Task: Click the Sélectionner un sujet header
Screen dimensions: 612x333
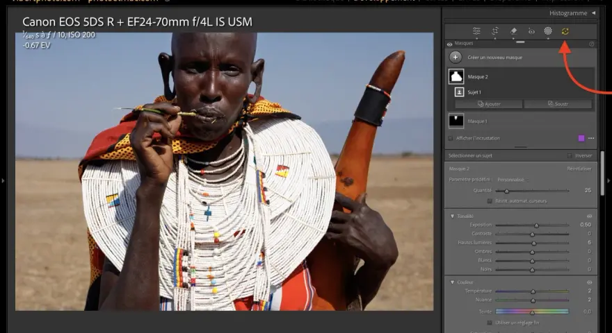Action: [x=470, y=155]
